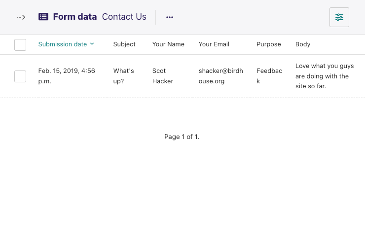Screen dimensions: 365x246
Task: Click the shacker@birdhouse.org email cell
Action: 220,76
